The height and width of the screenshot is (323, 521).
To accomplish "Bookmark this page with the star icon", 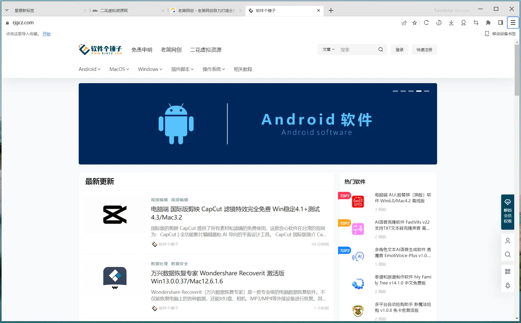I will click(x=415, y=23).
